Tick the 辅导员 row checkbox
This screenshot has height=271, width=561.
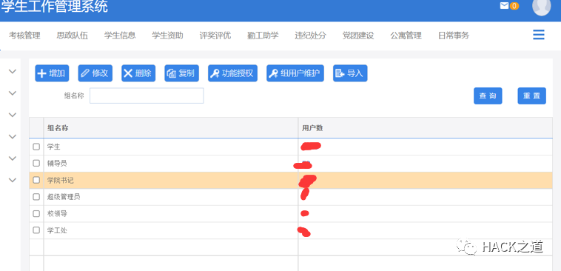tap(36, 163)
